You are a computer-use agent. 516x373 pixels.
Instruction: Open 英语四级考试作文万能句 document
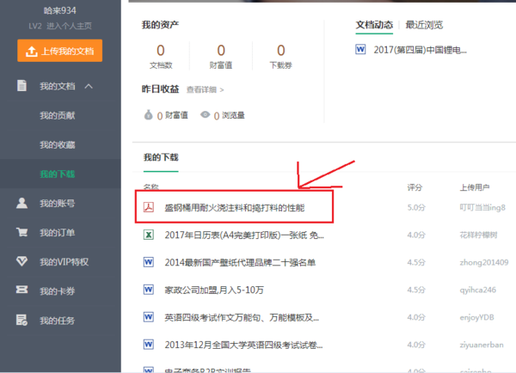[x=242, y=317]
